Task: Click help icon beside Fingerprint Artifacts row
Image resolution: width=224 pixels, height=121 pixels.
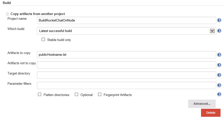Action: click(219, 94)
